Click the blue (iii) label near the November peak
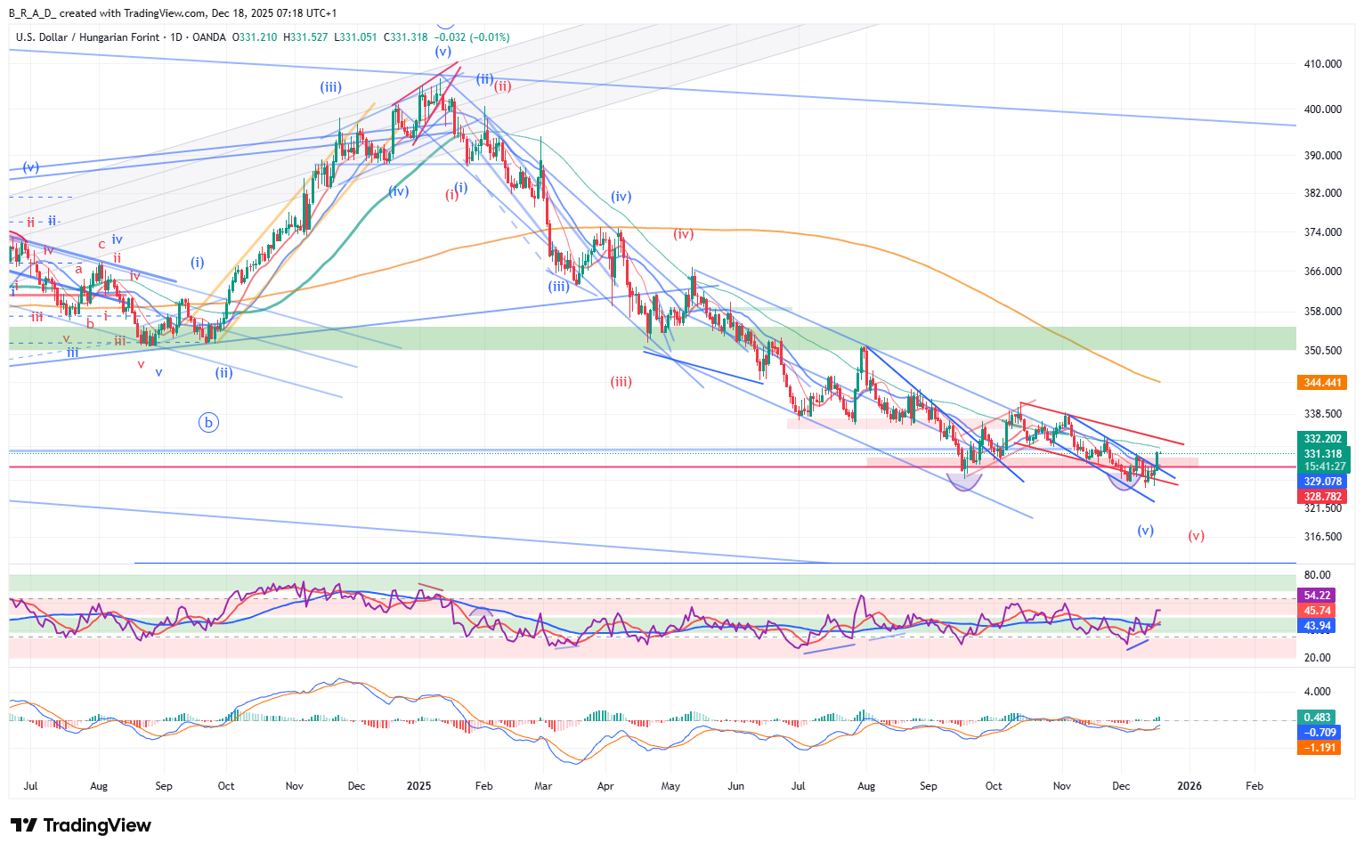 331,87
